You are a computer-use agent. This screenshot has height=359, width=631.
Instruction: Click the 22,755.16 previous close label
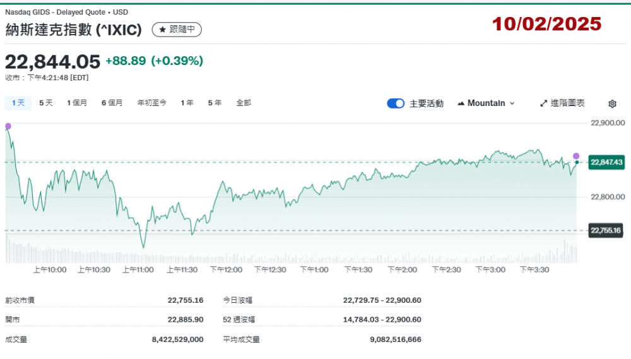(x=606, y=231)
